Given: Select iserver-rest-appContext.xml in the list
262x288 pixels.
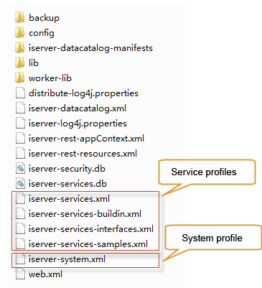Looking at the screenshot, I should click(x=86, y=139).
